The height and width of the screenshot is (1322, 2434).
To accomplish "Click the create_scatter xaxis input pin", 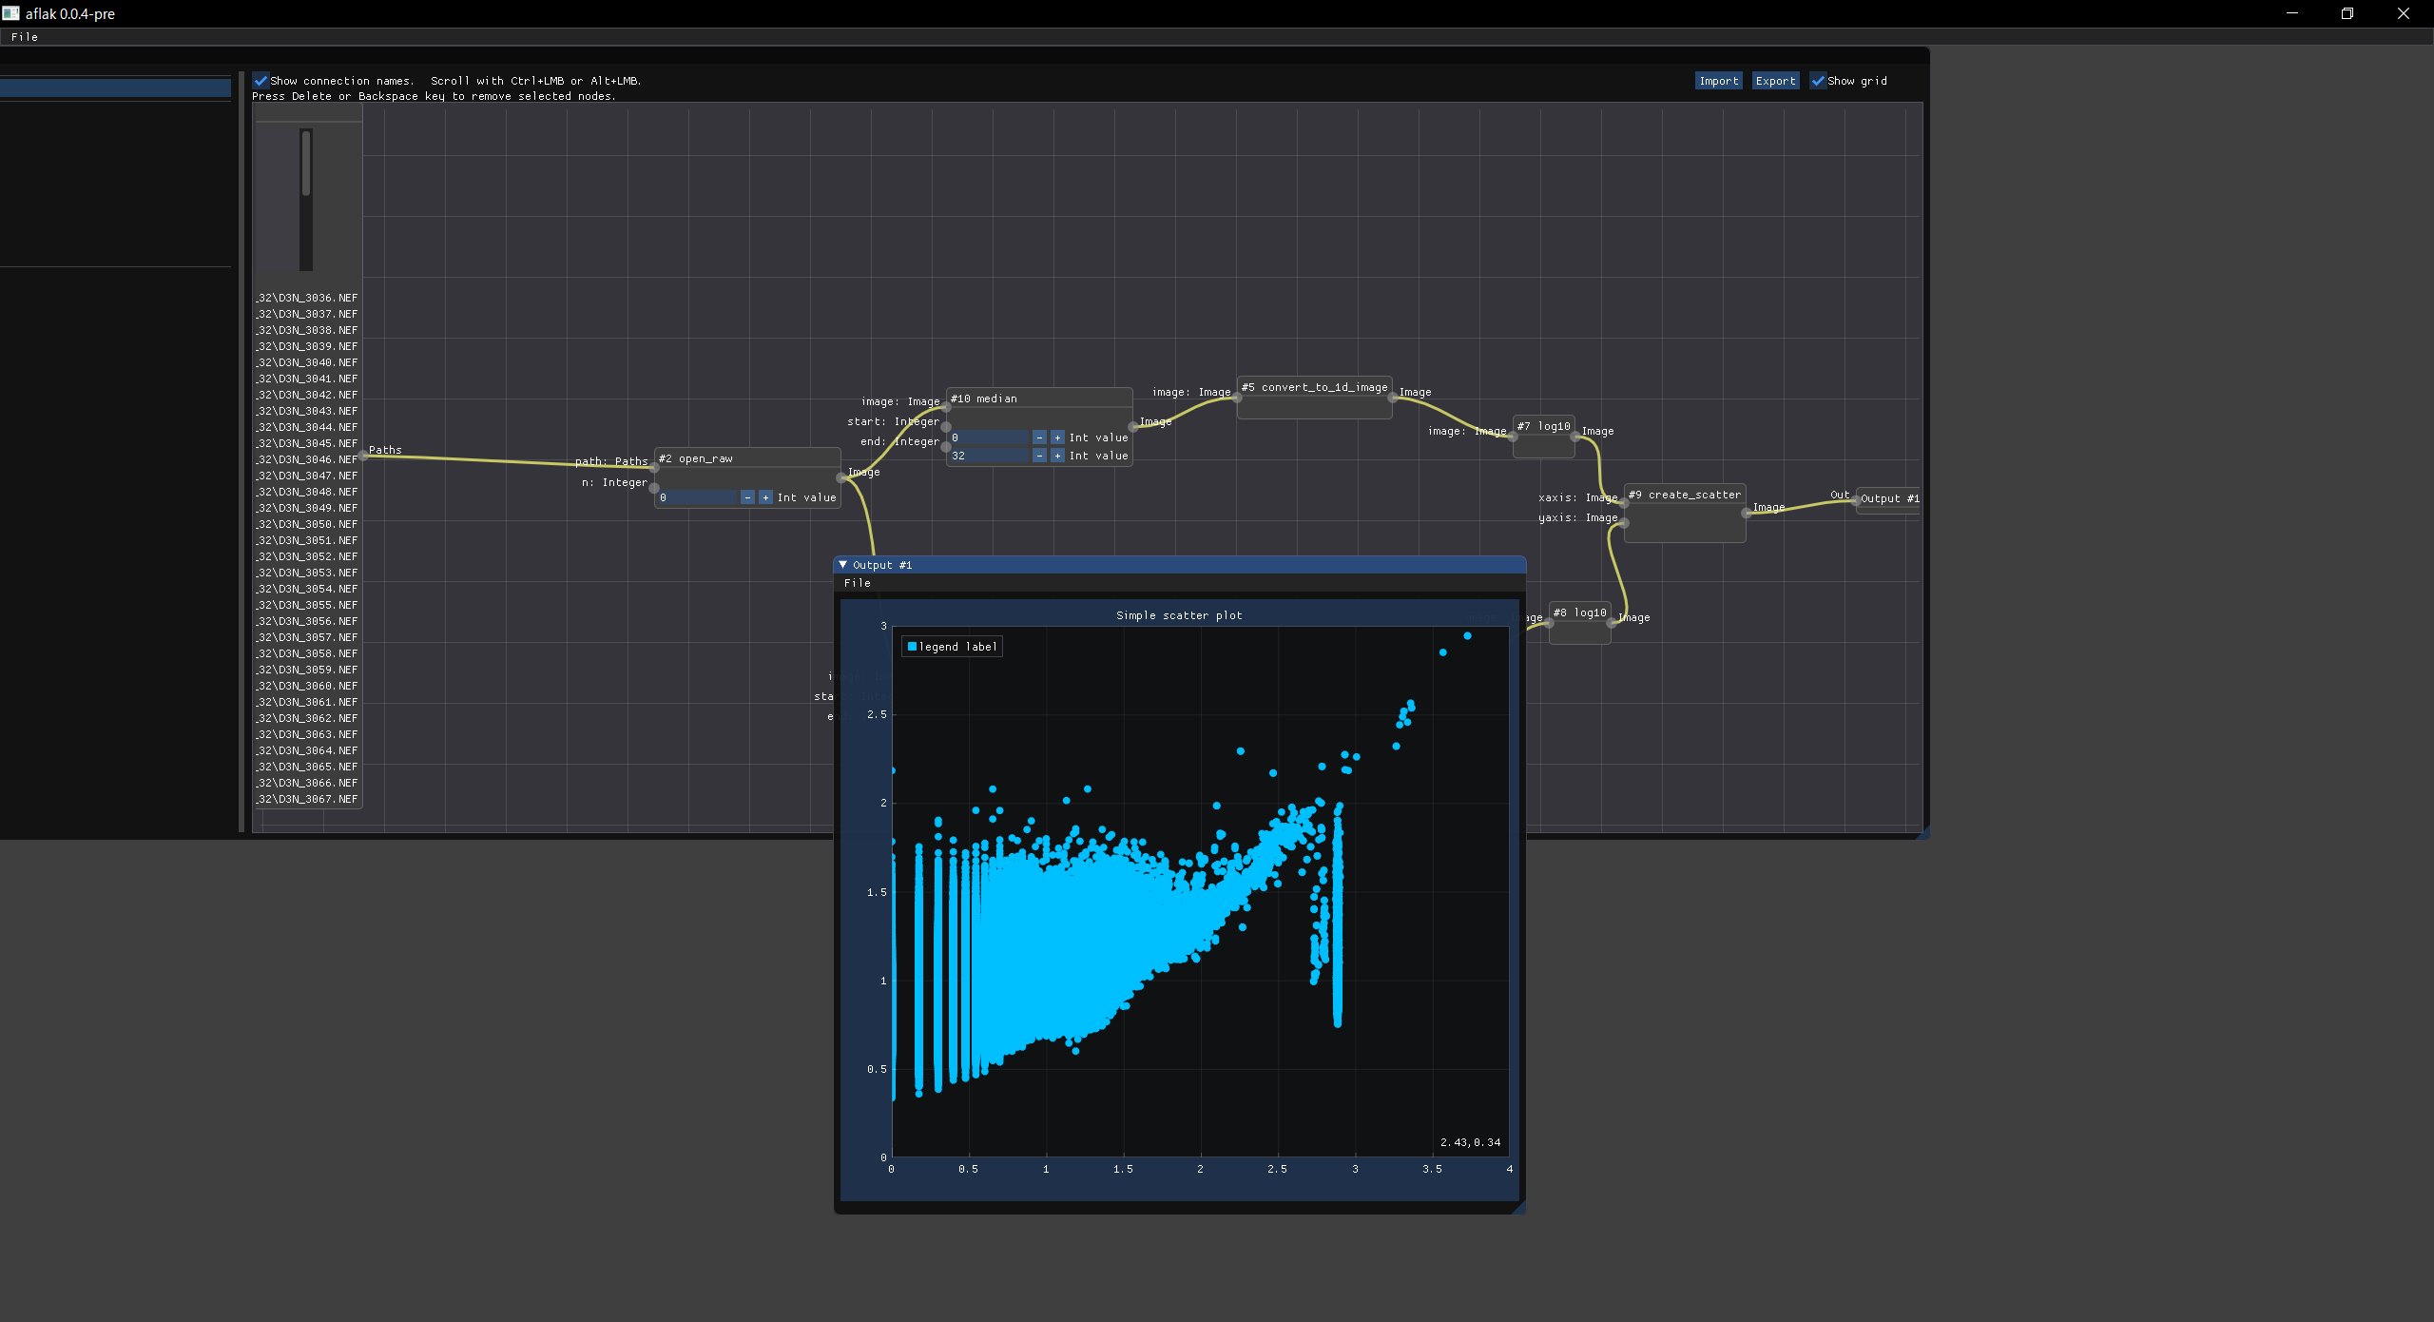I will tap(1624, 503).
